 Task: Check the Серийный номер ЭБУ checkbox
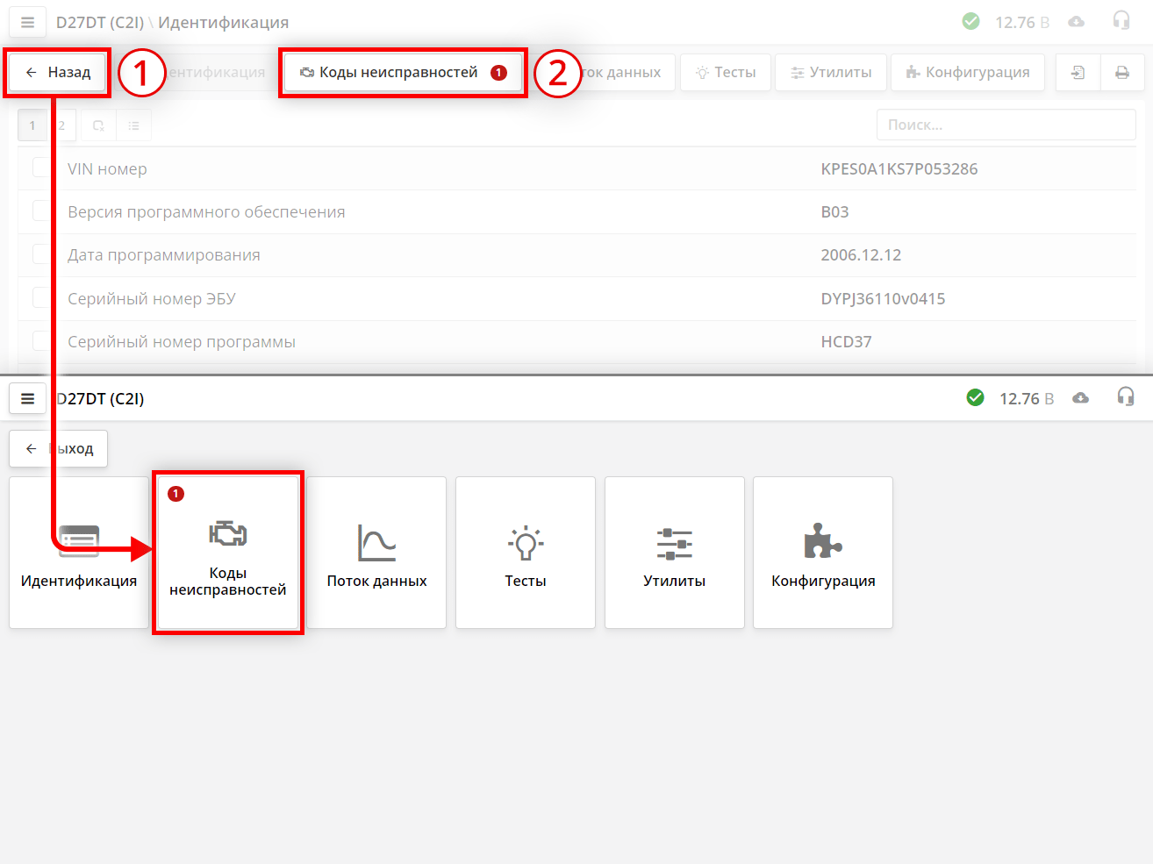tap(41, 298)
